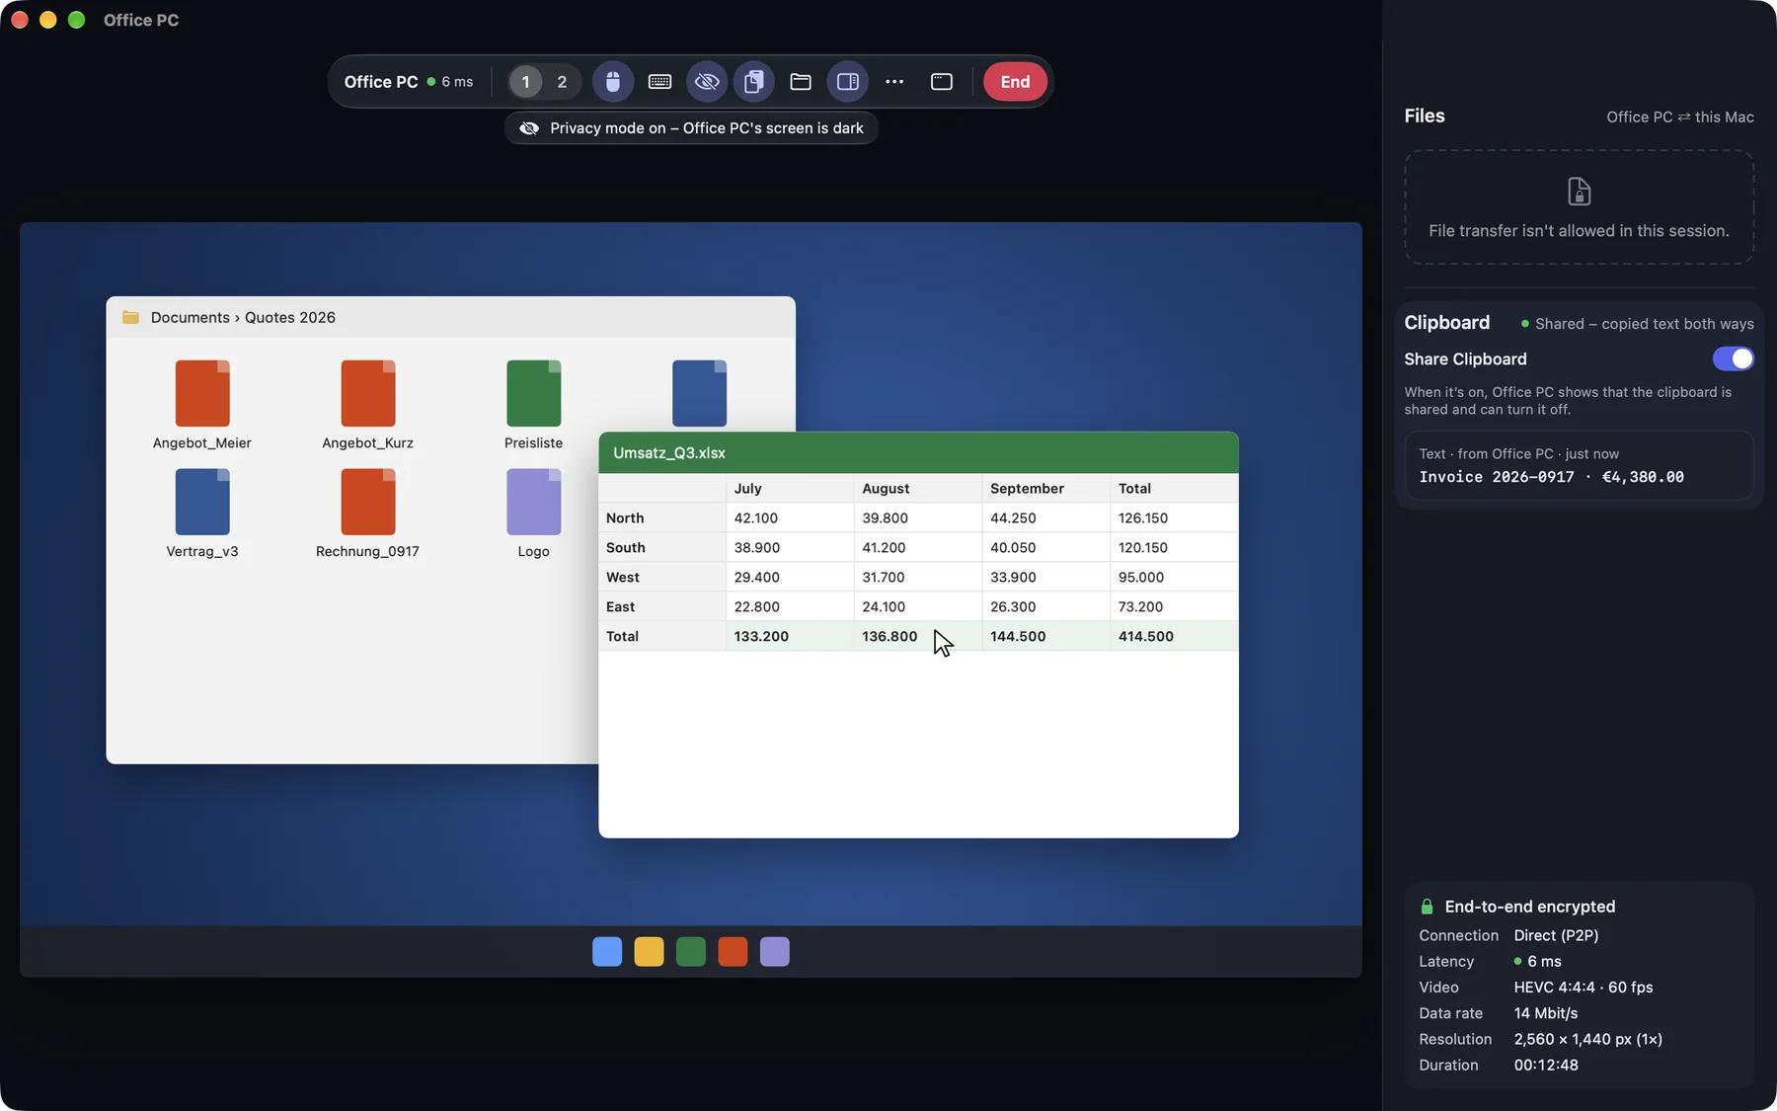The image size is (1777, 1111).
Task: Click Documents in the folder breadcrumb
Action: click(x=190, y=317)
